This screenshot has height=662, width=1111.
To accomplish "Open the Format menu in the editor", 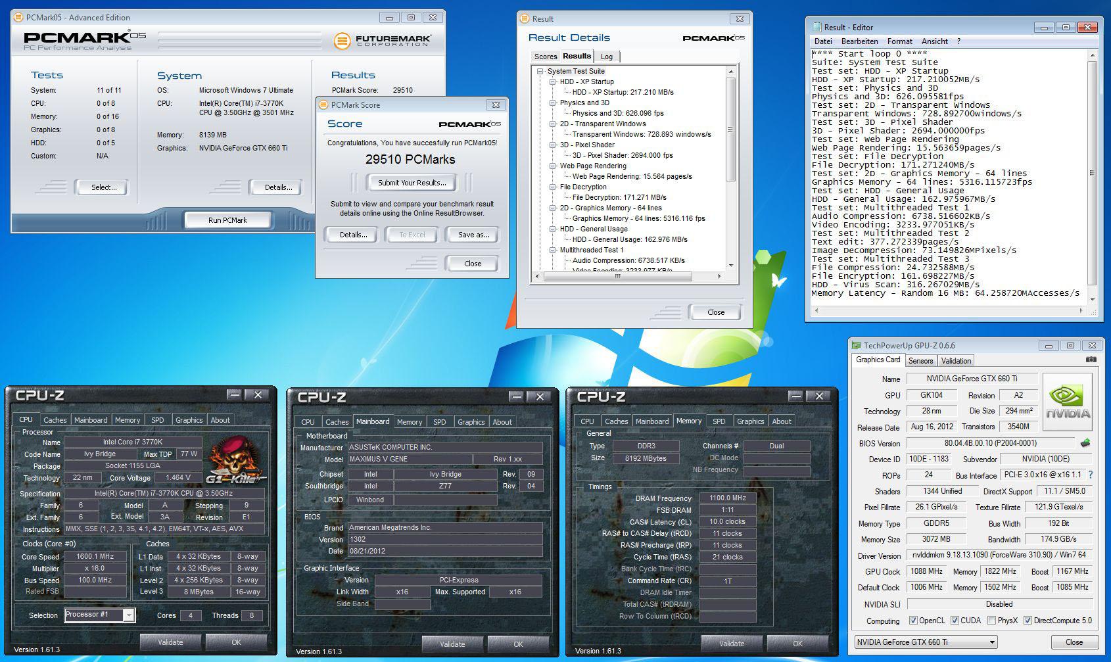I will pyautogui.click(x=900, y=41).
